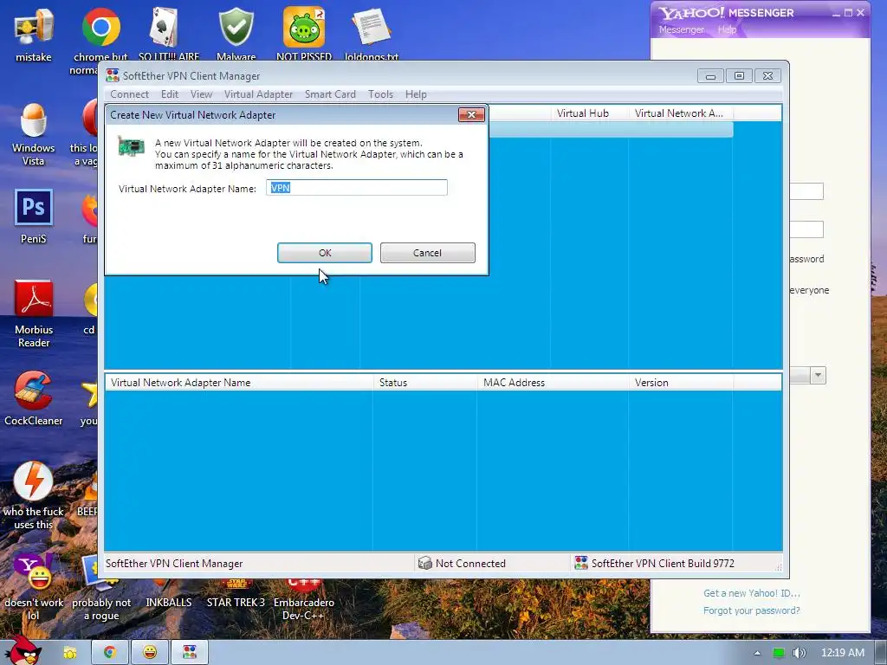This screenshot has height=665, width=887.
Task: Click the SoftEther VPN Client Build 9772 icon
Action: (581, 563)
